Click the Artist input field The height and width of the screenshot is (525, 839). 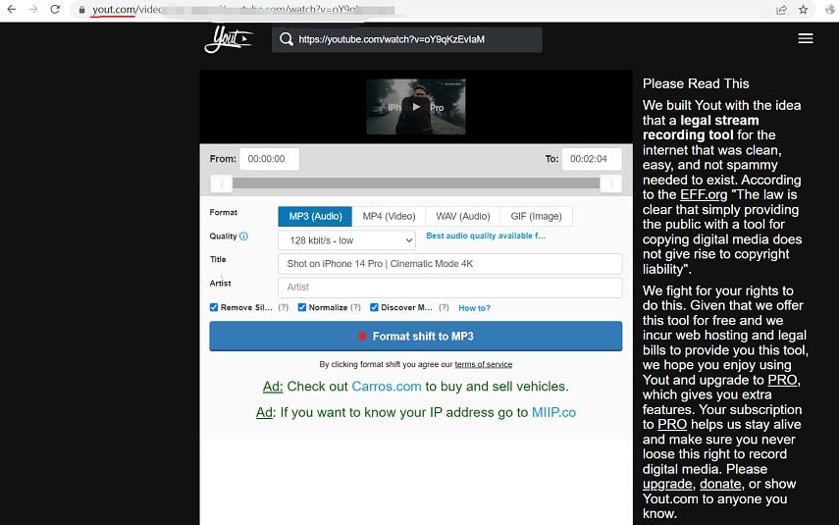coord(450,288)
